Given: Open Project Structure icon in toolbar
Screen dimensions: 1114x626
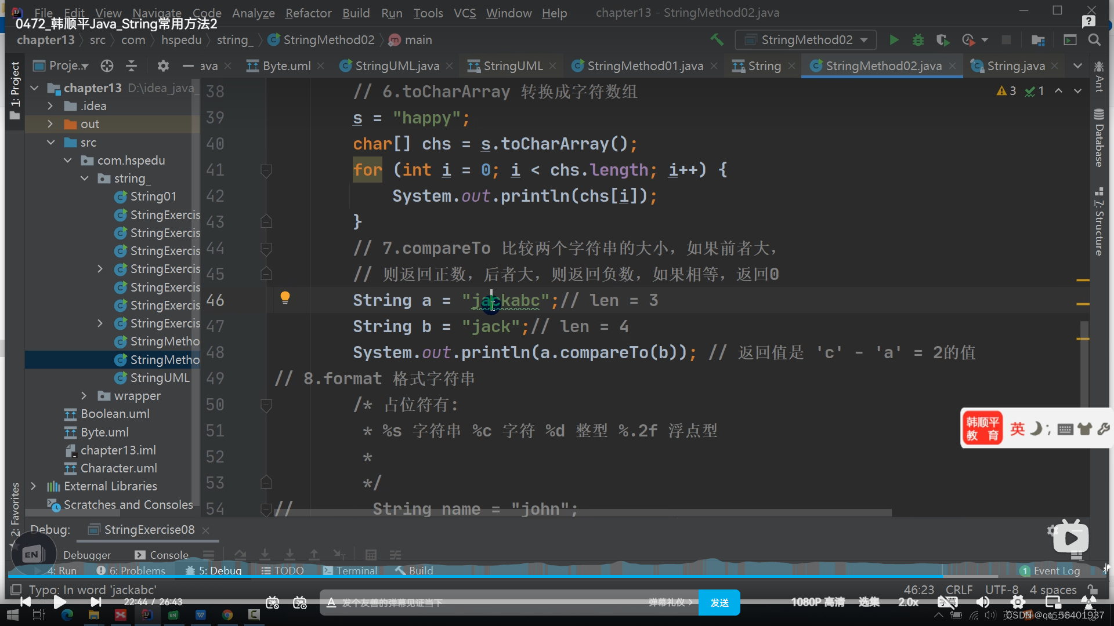Looking at the screenshot, I should click(1038, 40).
